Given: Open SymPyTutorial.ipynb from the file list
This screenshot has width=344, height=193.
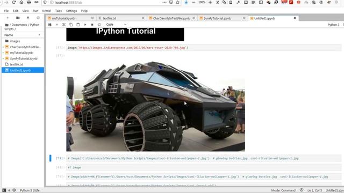Looking at the screenshot, I should click(x=23, y=58).
